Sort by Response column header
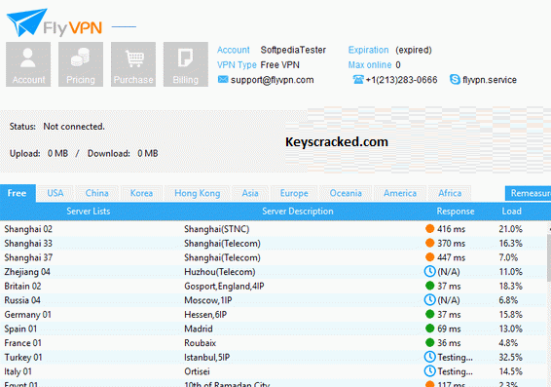551x387 pixels. coord(456,212)
